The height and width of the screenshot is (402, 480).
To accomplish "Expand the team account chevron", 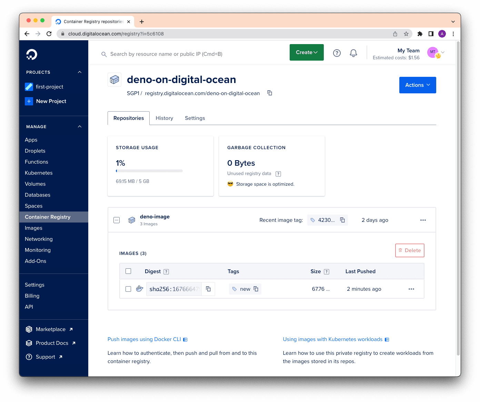I will [443, 53].
